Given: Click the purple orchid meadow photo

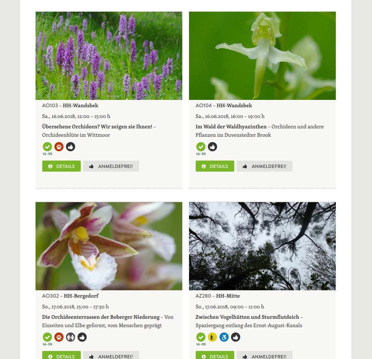Looking at the screenshot, I should (109, 56).
